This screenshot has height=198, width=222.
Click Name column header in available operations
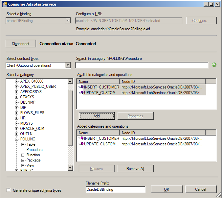point(98,82)
